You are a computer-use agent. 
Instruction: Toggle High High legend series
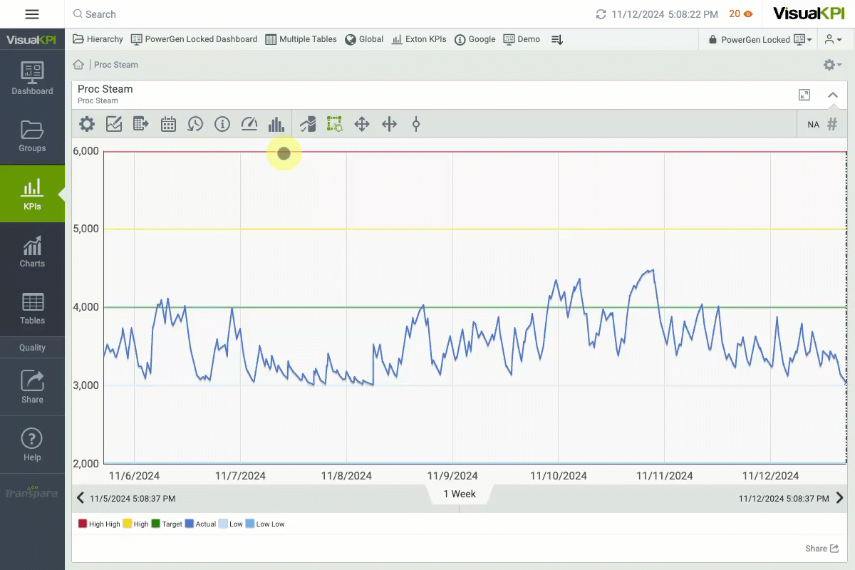[99, 524]
